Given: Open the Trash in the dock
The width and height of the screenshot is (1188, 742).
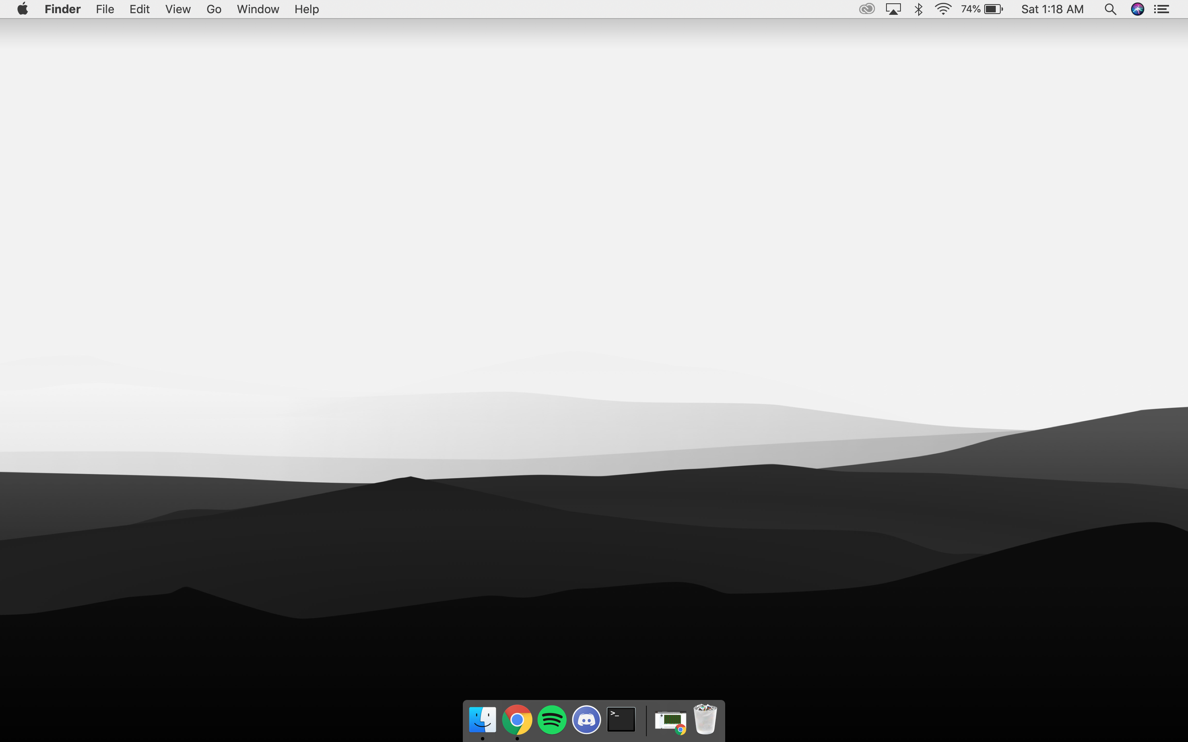Looking at the screenshot, I should 705,719.
